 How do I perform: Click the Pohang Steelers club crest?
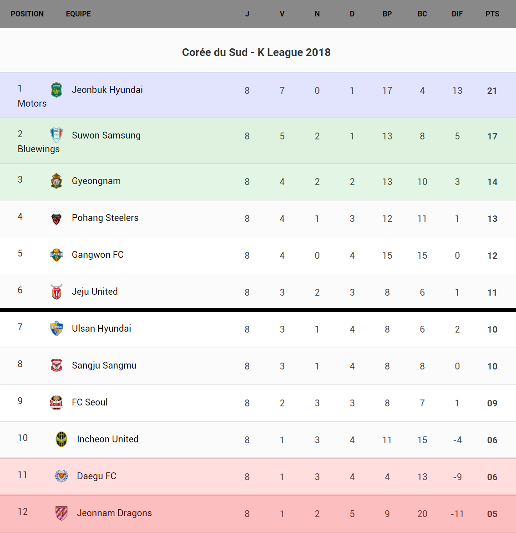(56, 218)
